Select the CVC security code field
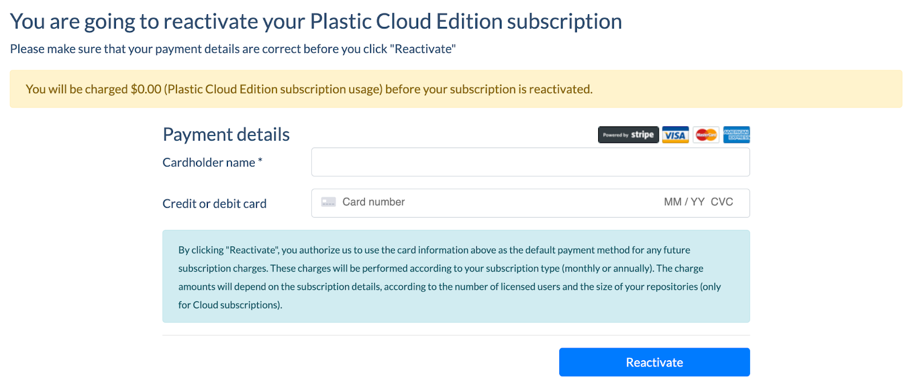The height and width of the screenshot is (383, 914). click(x=722, y=202)
